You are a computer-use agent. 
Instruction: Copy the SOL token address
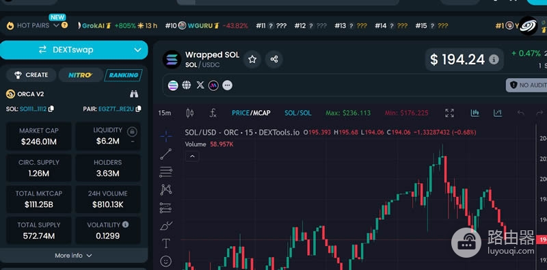pyautogui.click(x=51, y=109)
